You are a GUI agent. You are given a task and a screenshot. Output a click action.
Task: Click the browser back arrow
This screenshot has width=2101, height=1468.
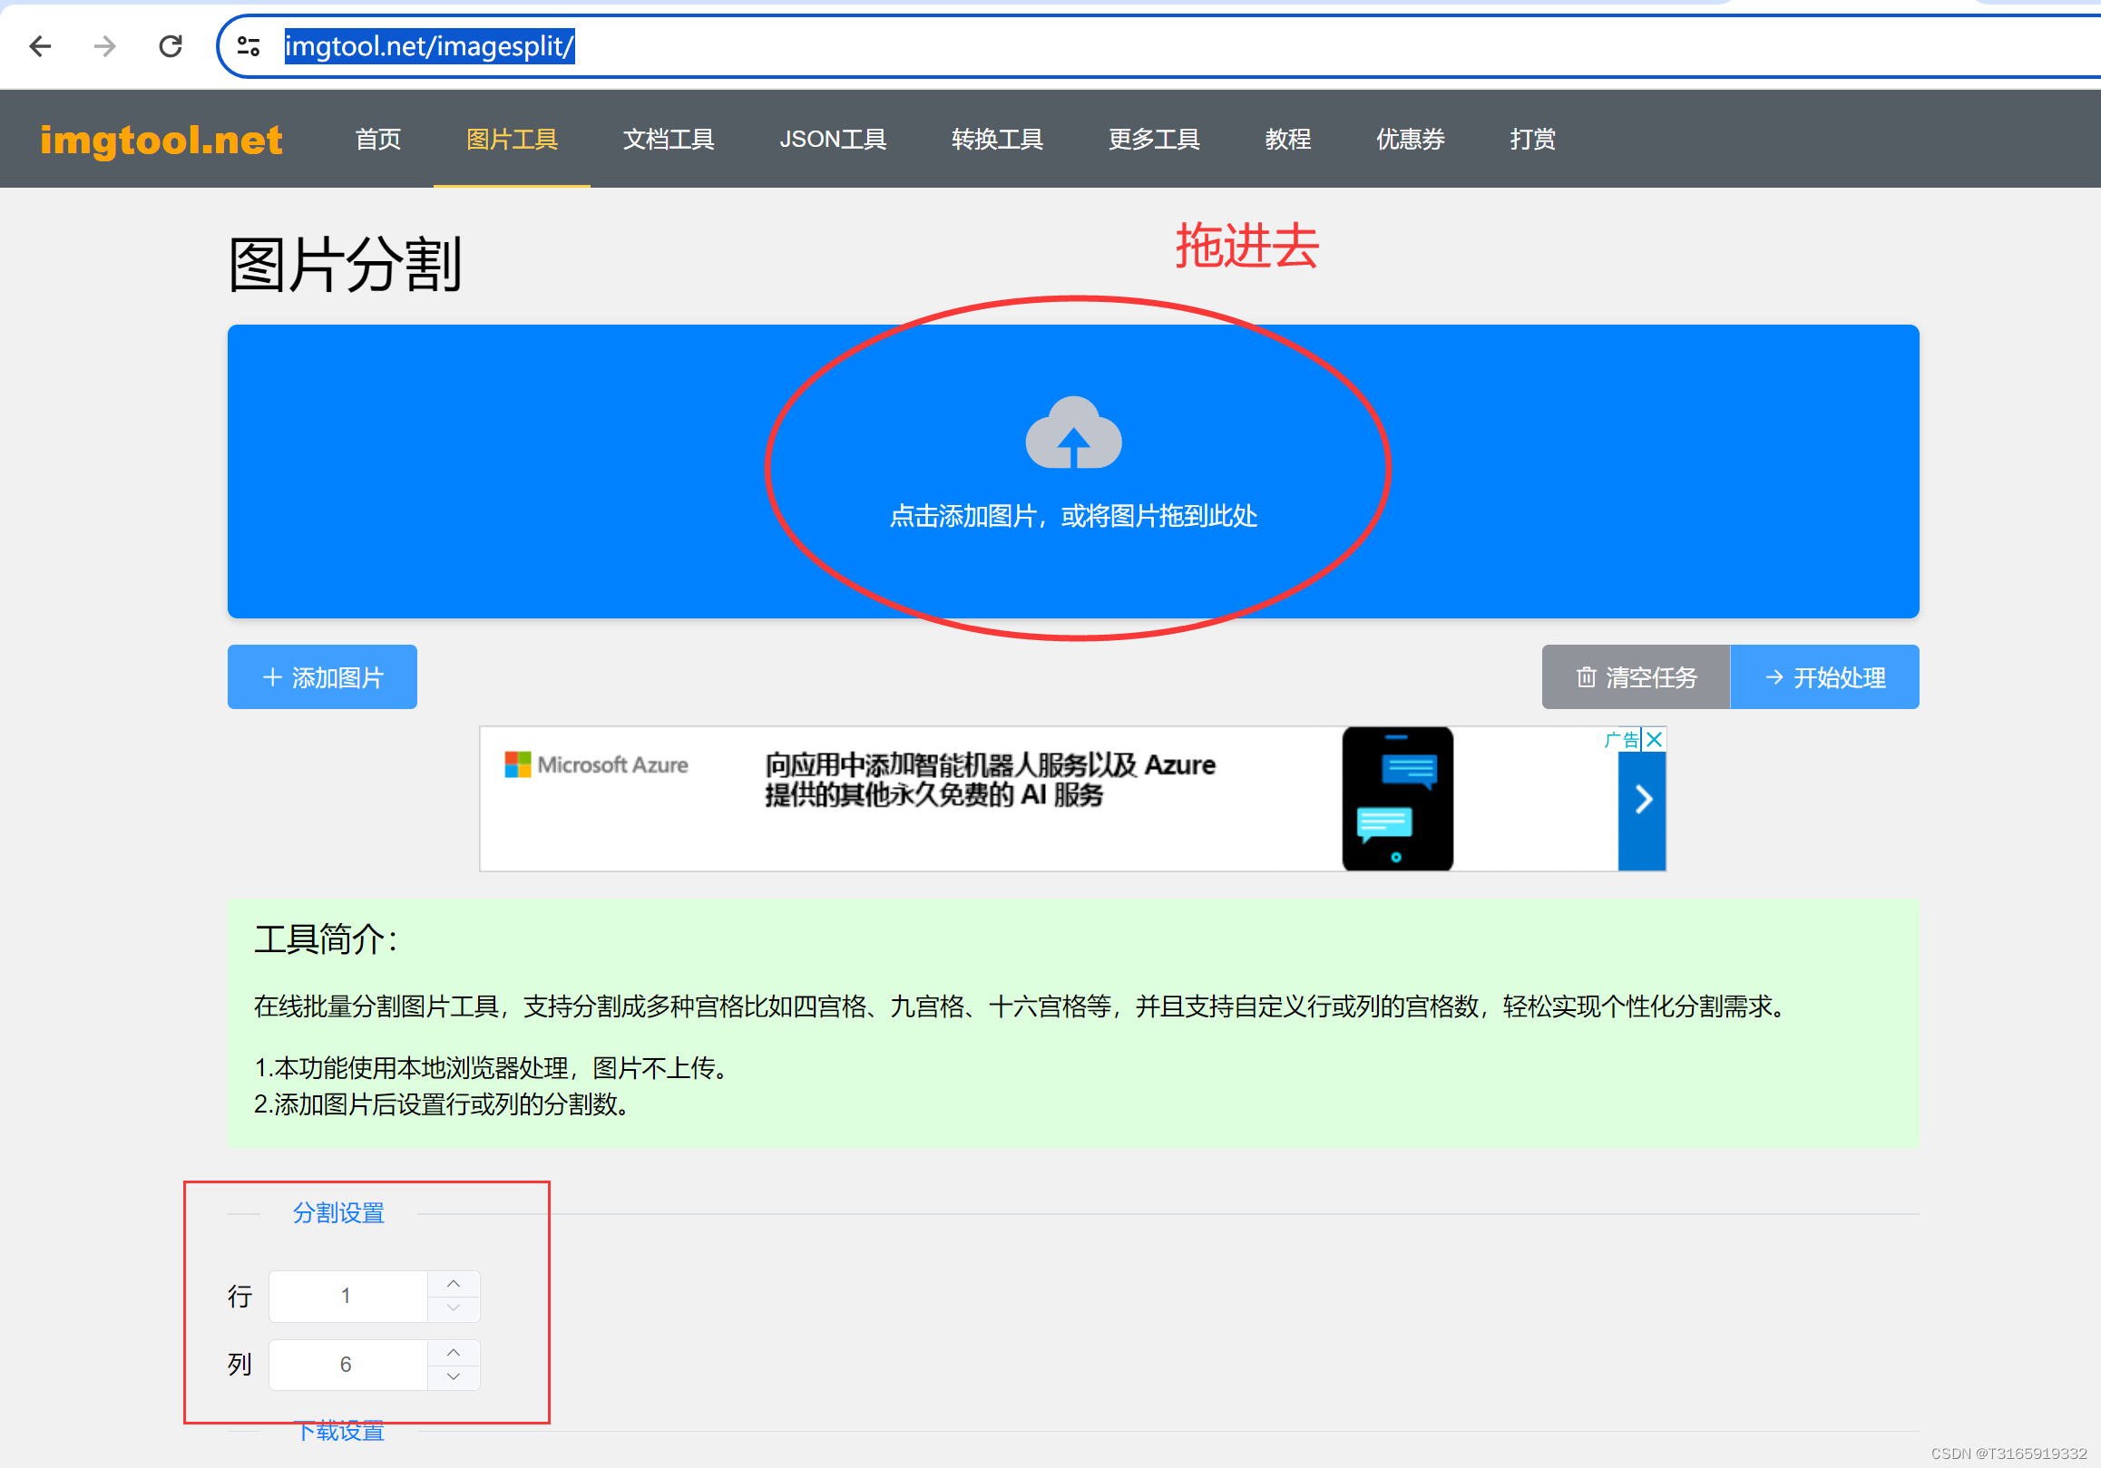(40, 45)
